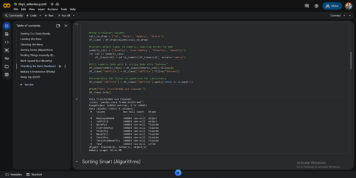356x178 pixels.
Task: Select Checking the Data (Seaborn) entry
Action: coord(38,66)
